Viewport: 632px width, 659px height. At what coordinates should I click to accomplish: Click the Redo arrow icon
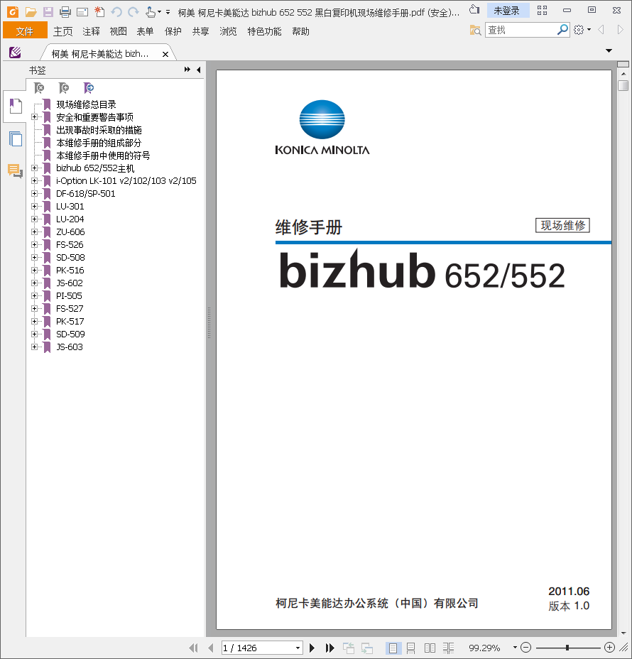tap(134, 12)
